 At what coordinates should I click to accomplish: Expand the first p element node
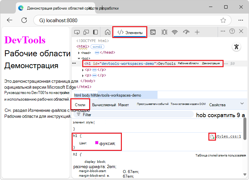[x=83, y=70]
